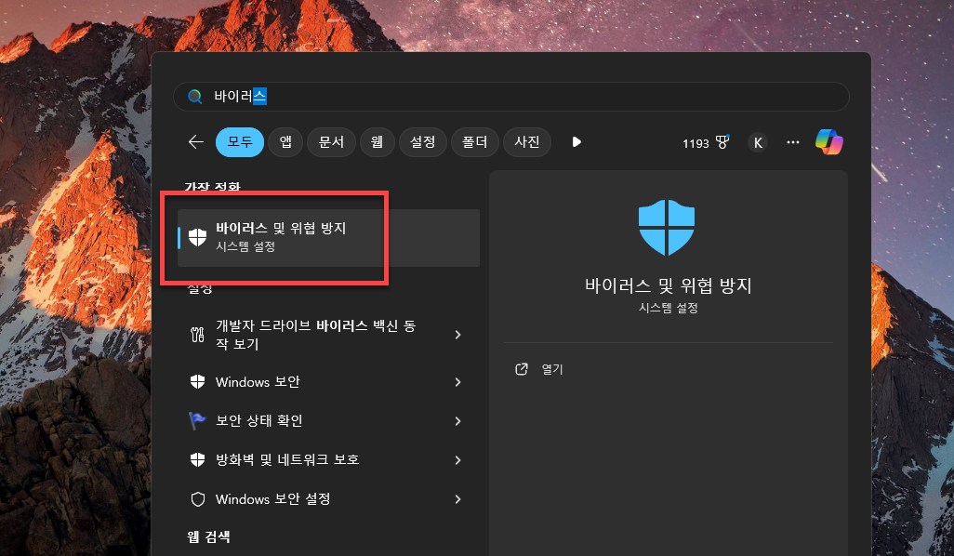This screenshot has width=954, height=556.
Task: Select the 문서 filter tab
Action: (x=332, y=141)
